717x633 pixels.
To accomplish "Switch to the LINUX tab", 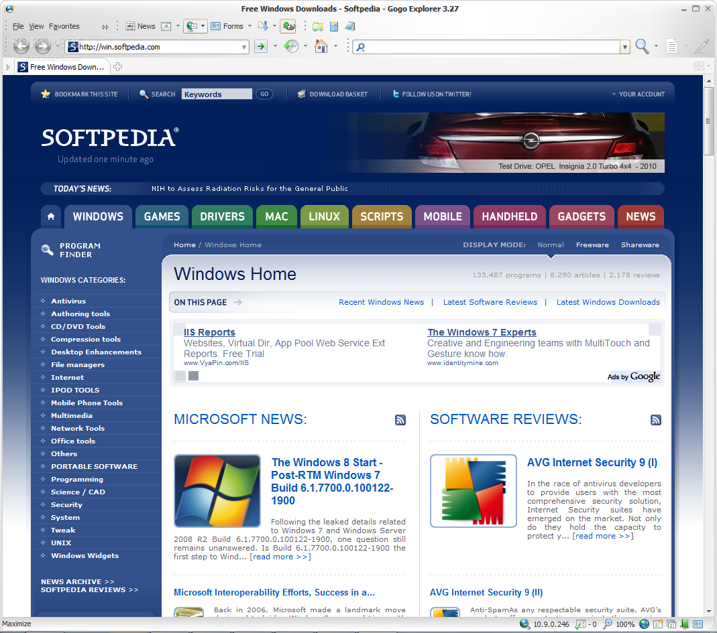I will [324, 216].
